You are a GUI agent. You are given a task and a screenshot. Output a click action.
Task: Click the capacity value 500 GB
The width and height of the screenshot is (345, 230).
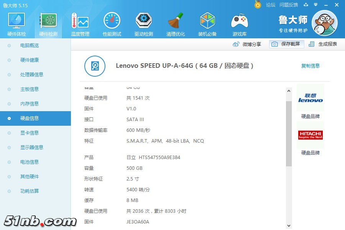click(135, 168)
